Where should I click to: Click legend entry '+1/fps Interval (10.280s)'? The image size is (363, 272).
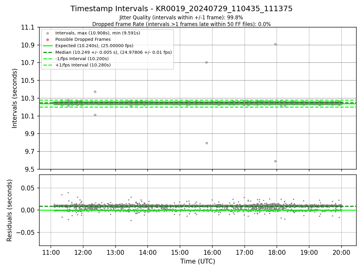[83, 65]
